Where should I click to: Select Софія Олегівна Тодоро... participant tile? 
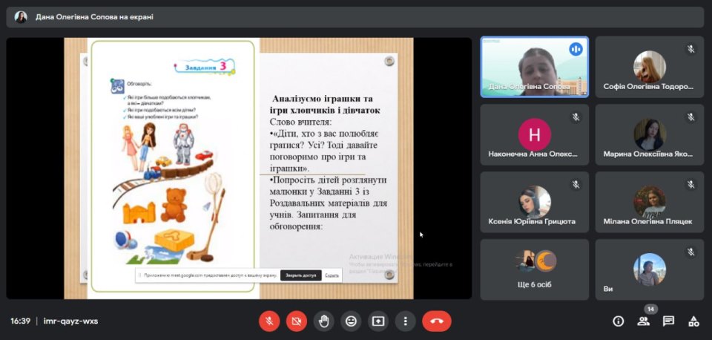click(650, 67)
